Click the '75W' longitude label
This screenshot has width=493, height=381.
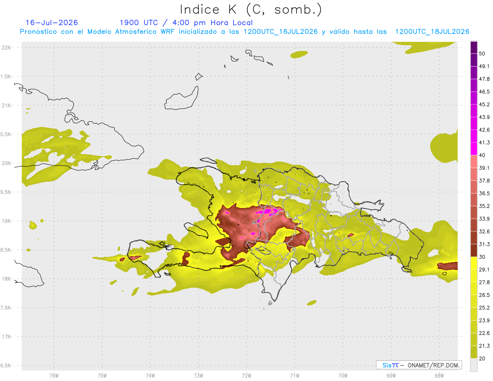point(102,376)
